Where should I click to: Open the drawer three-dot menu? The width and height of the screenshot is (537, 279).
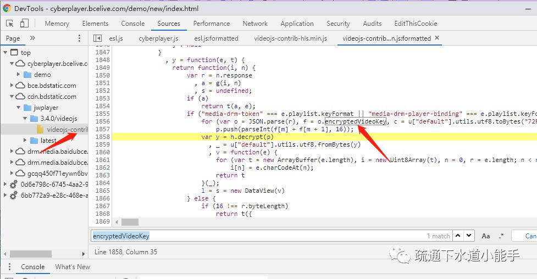click(x=9, y=267)
